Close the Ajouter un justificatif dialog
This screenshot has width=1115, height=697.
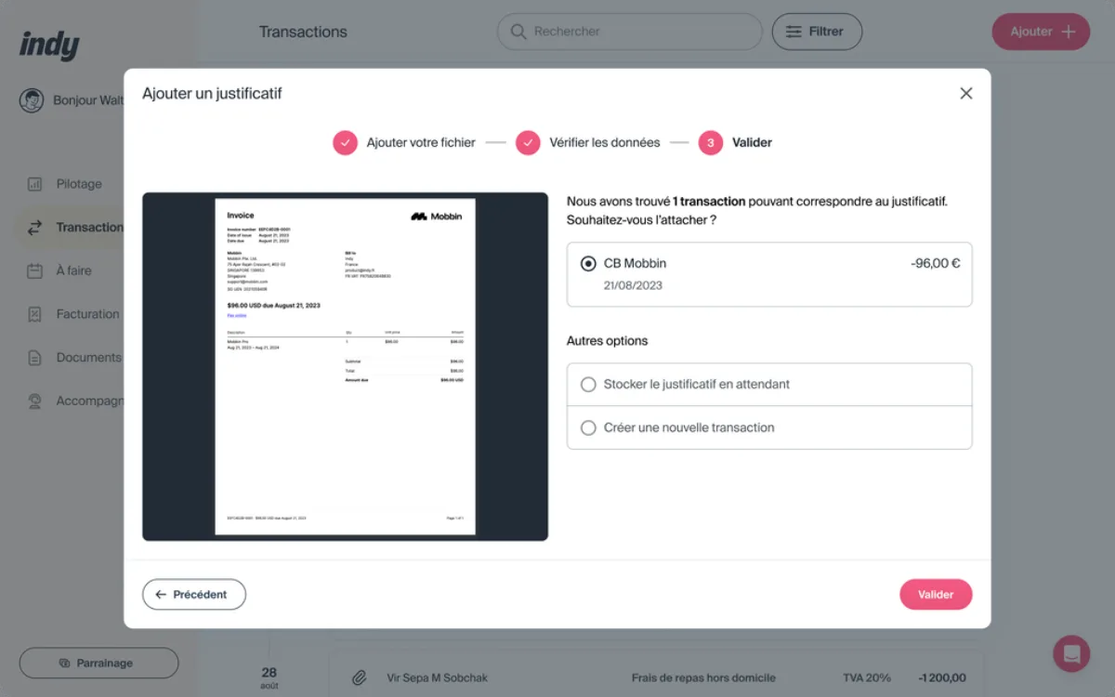(966, 94)
